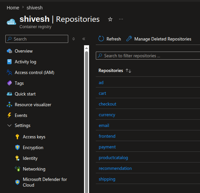Favorite the registry with the star icon
This screenshot has height=193, width=200.
coord(110,19)
